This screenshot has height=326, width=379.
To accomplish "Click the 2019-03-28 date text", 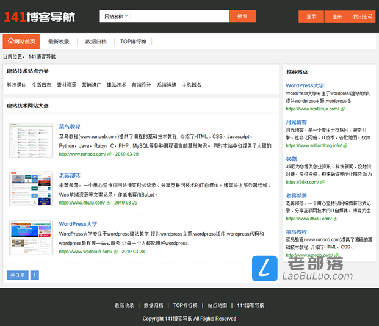I will [133, 252].
